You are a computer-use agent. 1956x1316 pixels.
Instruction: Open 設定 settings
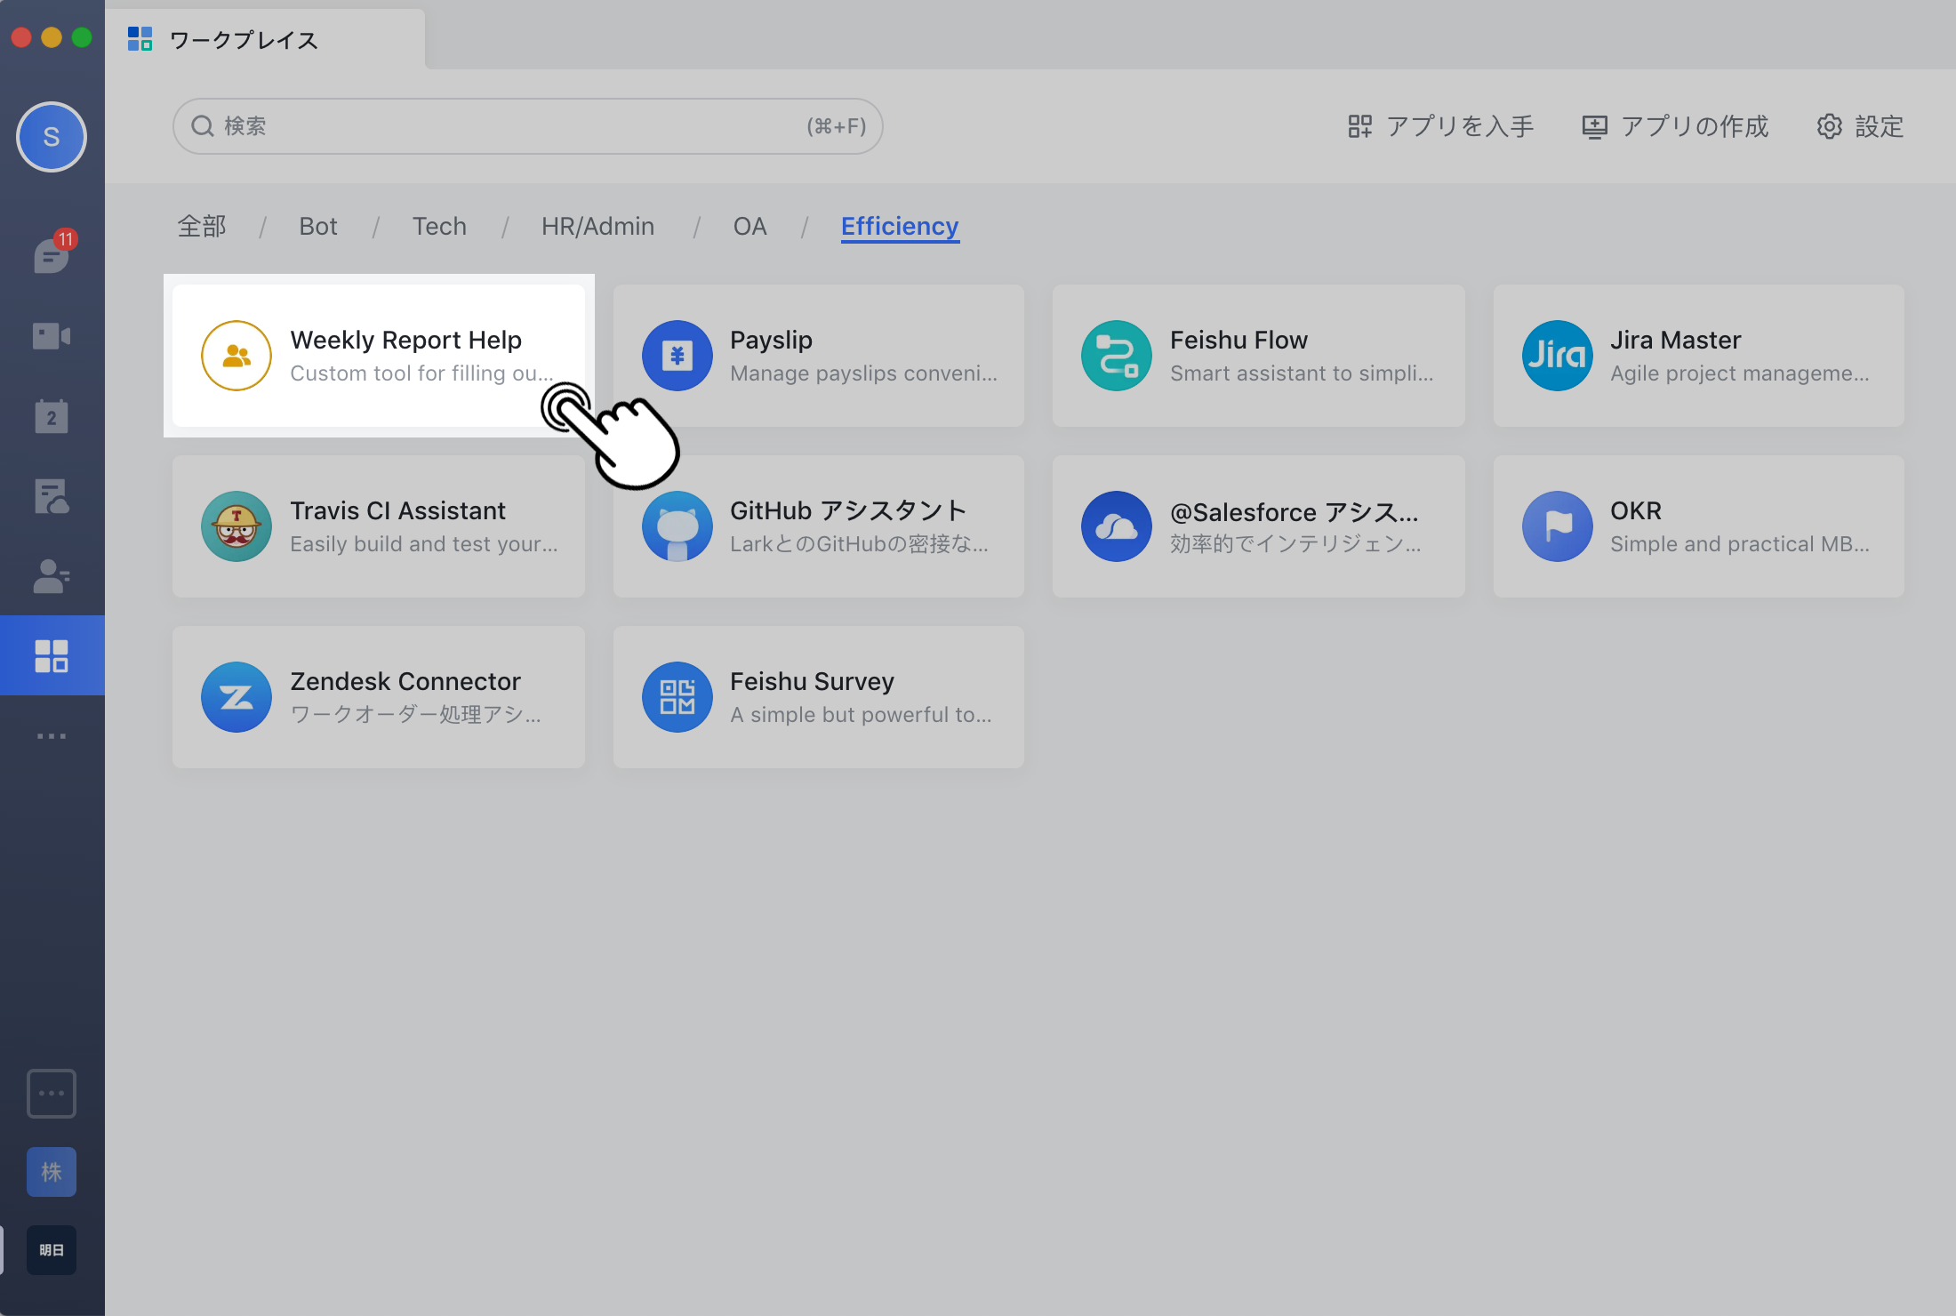(1860, 126)
